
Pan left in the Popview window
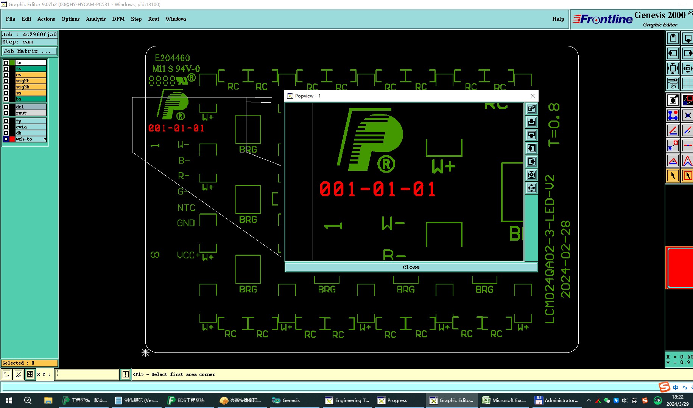point(532,148)
